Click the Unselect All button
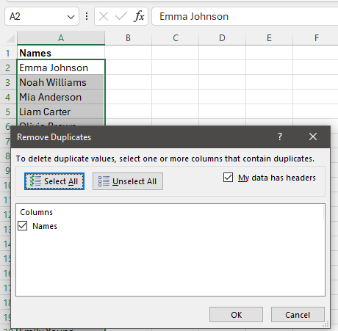The width and height of the screenshot is (338, 331). coord(128,181)
